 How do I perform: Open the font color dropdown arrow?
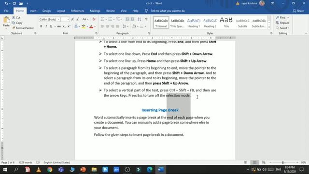click(x=95, y=27)
